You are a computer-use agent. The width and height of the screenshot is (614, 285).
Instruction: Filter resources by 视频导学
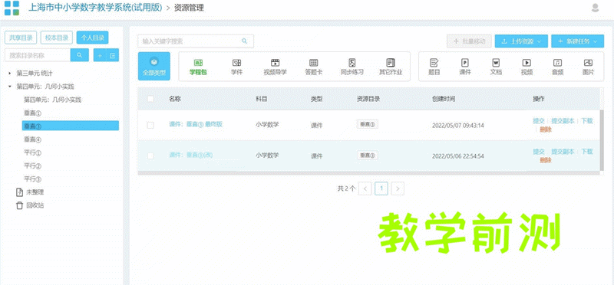(276, 67)
